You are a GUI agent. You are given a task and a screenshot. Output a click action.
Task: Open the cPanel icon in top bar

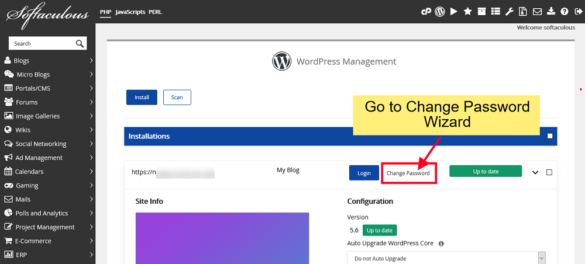(x=426, y=12)
